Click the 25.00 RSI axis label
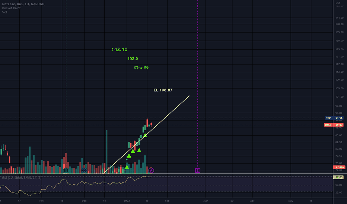 (339, 193)
